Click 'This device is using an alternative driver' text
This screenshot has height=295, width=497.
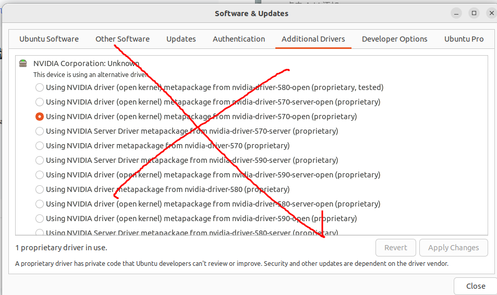pos(90,74)
